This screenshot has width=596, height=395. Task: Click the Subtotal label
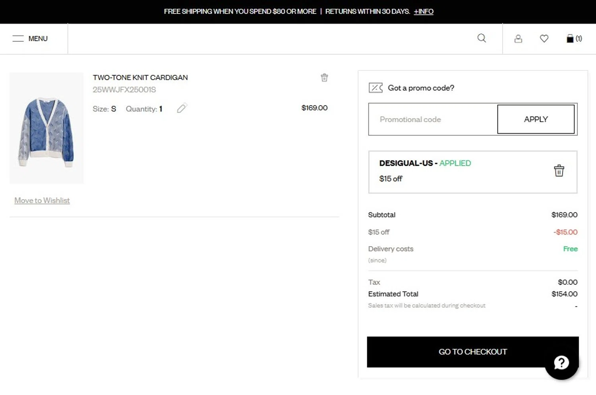(381, 215)
